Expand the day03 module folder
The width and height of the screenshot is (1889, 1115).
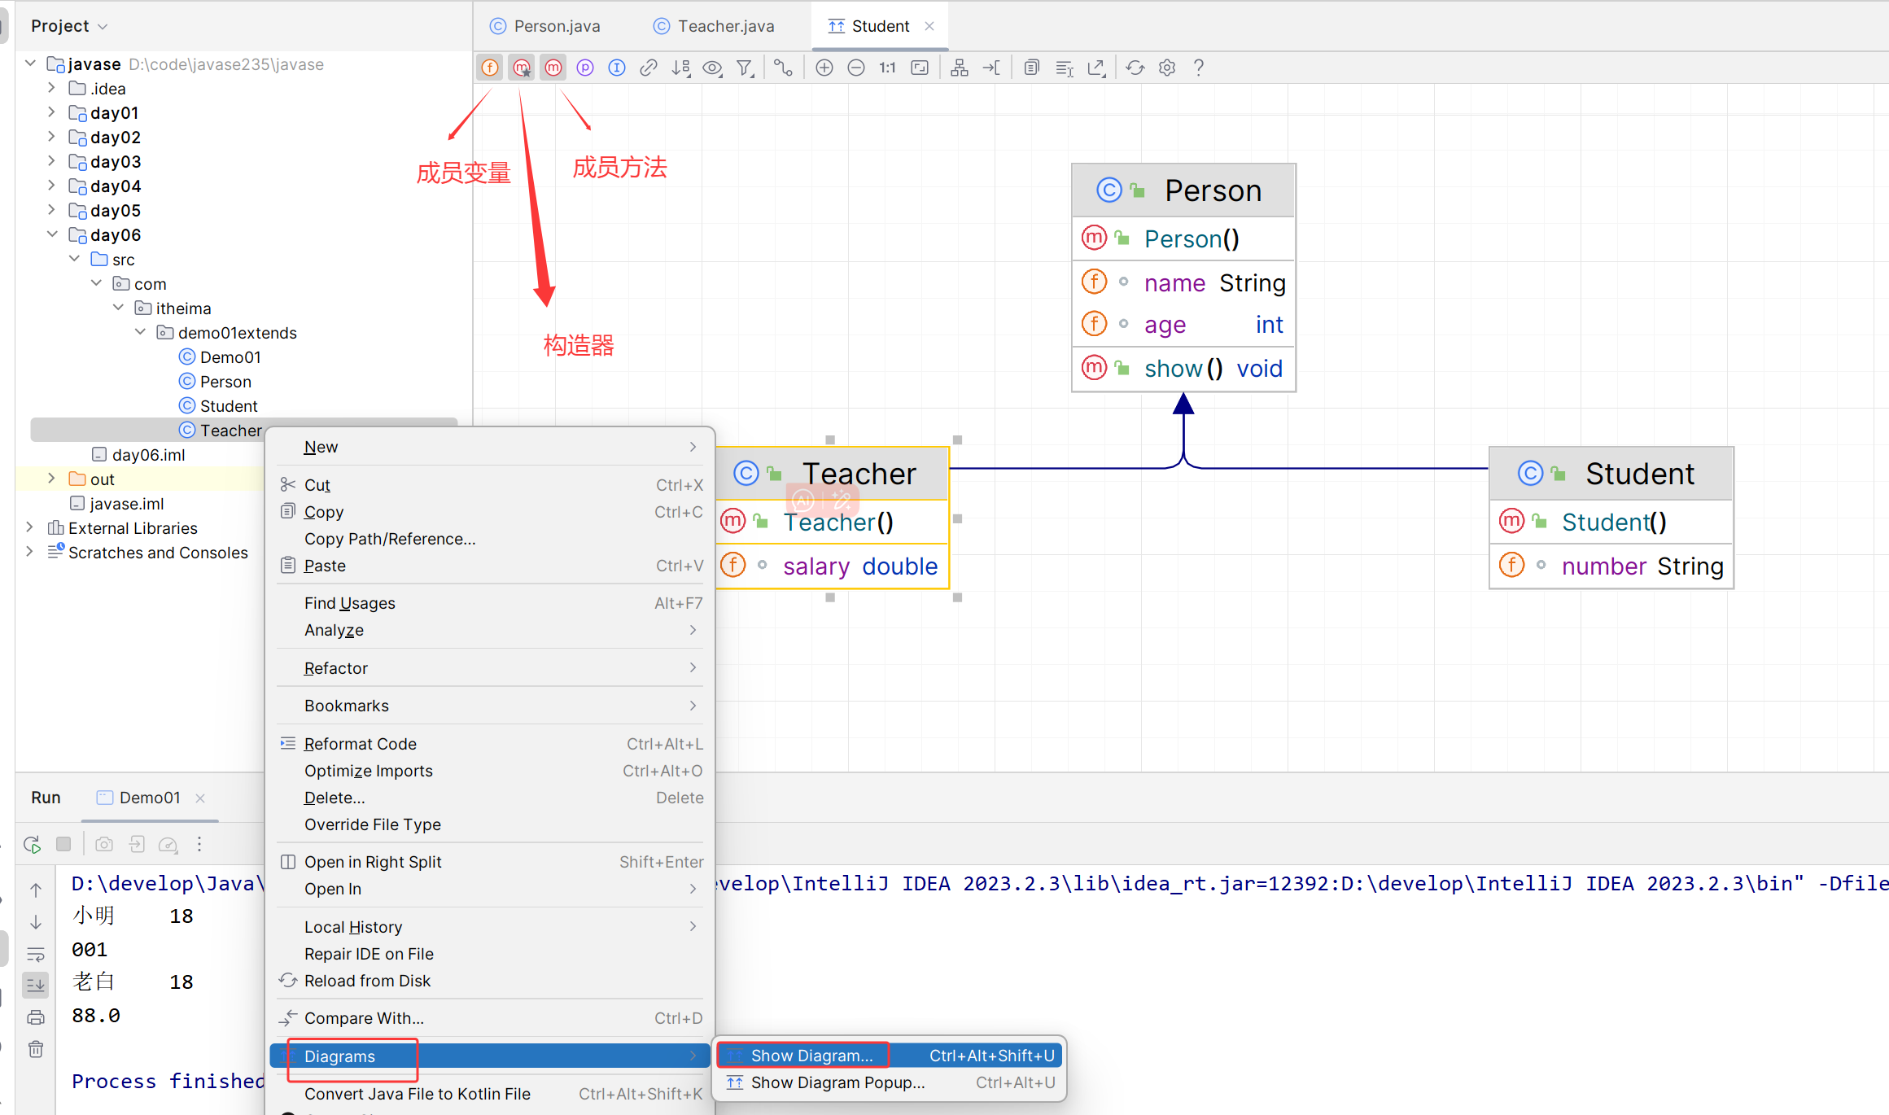pos(51,161)
